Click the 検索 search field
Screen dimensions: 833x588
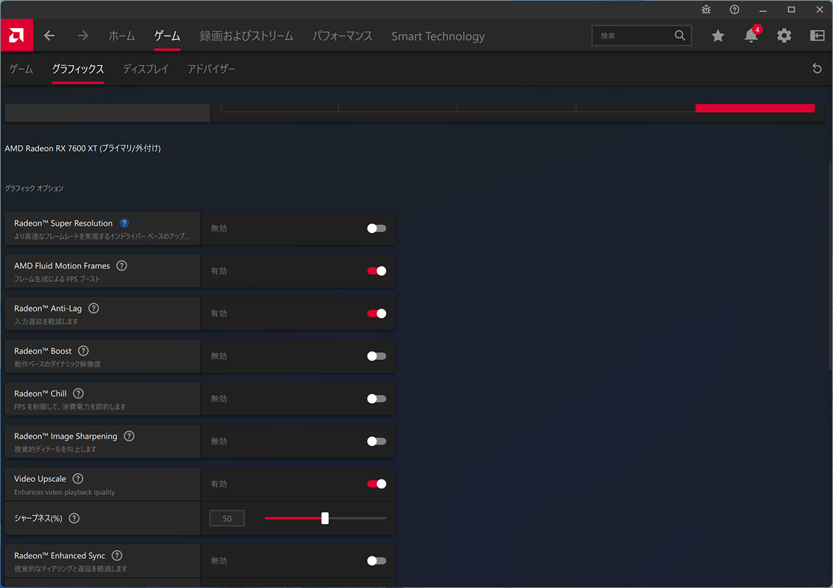click(x=642, y=36)
